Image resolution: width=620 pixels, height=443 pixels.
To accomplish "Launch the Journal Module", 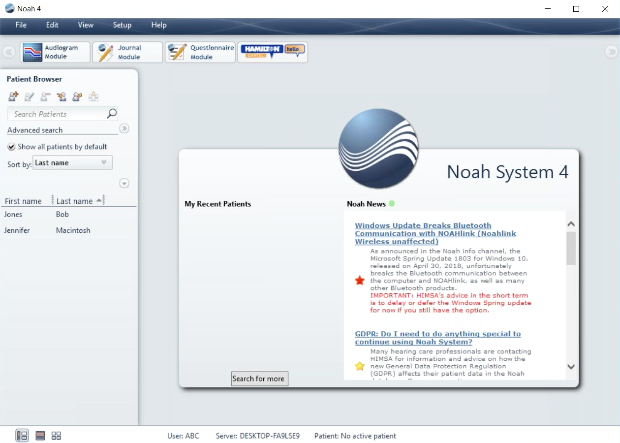I will click(127, 52).
